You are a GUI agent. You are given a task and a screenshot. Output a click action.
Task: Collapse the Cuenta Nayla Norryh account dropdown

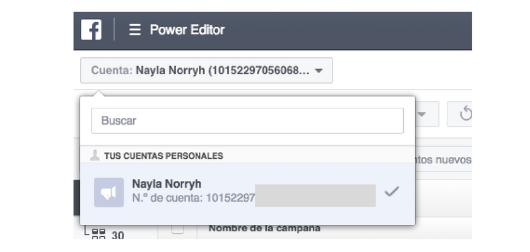pyautogui.click(x=206, y=71)
